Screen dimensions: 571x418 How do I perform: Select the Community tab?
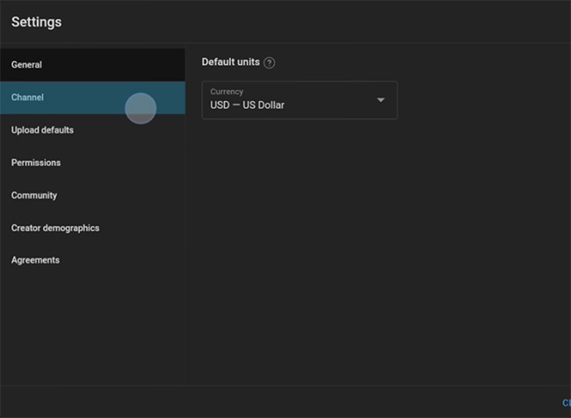[92, 195]
